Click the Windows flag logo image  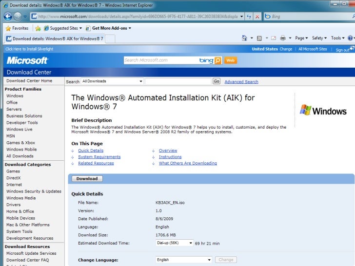323,111
